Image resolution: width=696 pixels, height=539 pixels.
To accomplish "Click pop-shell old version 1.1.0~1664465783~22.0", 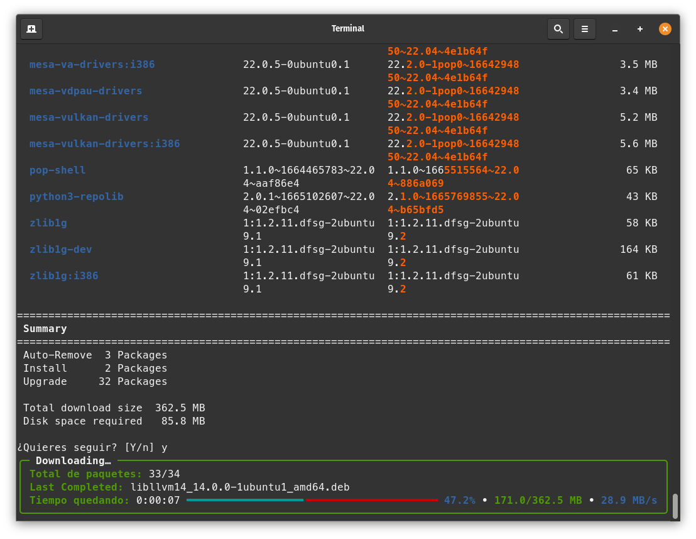I will point(308,170).
